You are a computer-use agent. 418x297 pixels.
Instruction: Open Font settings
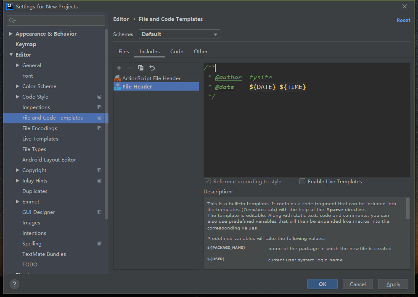coord(27,76)
